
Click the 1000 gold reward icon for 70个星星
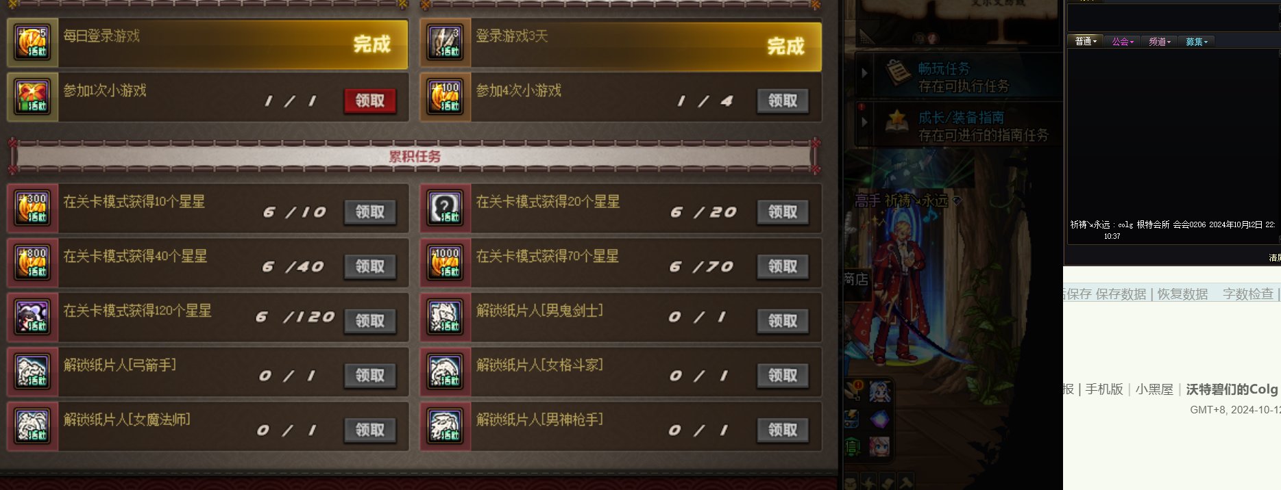pos(446,263)
